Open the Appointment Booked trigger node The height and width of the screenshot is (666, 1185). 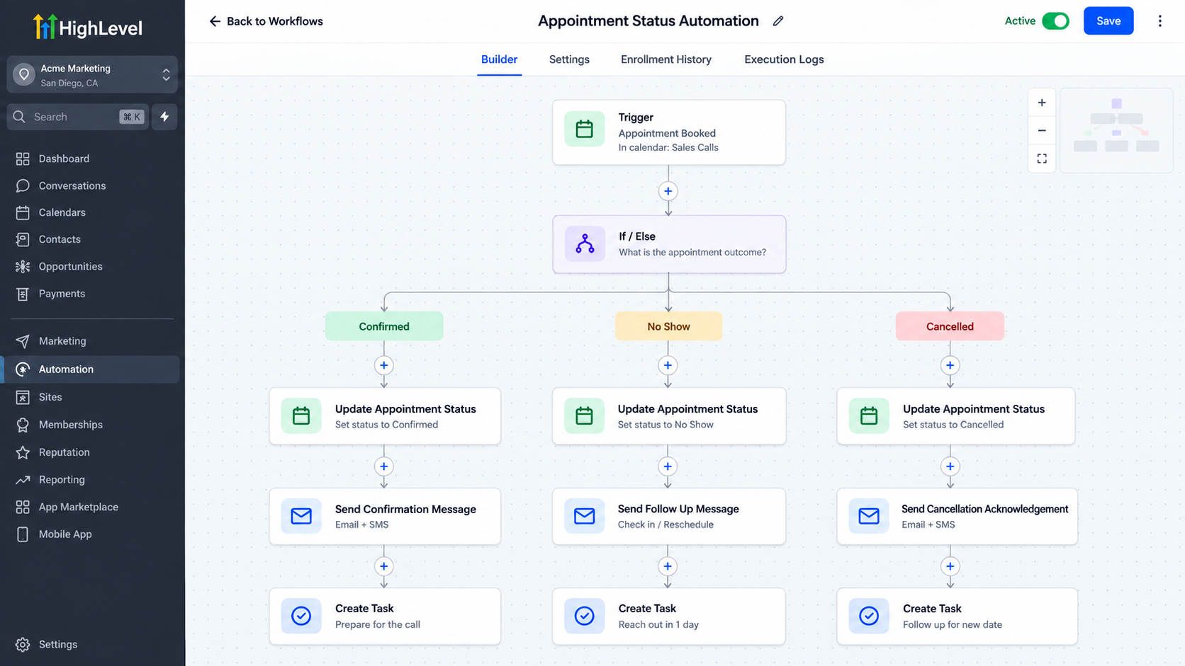tap(669, 132)
